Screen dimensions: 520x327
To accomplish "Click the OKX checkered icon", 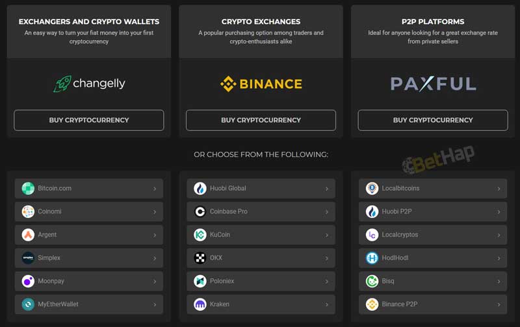I will 200,258.
